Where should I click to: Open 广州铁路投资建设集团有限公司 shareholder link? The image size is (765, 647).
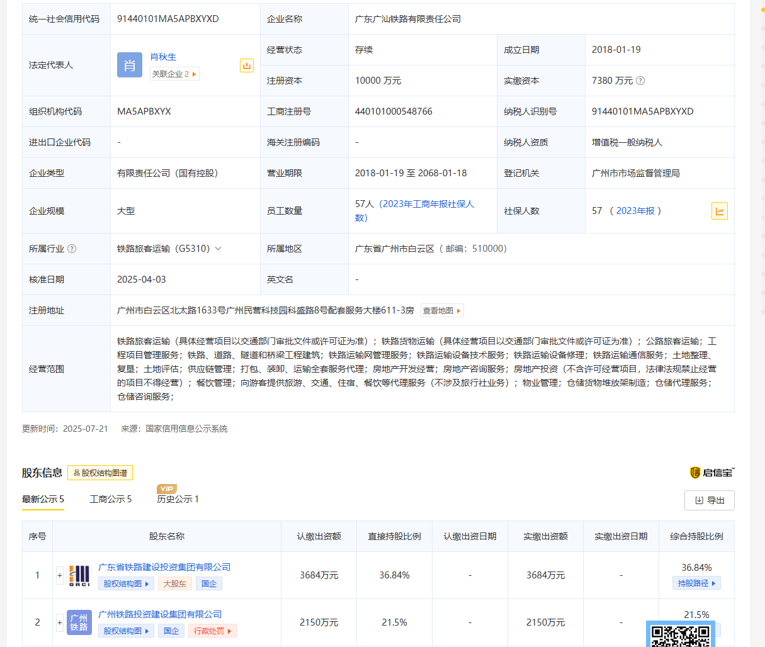[x=160, y=614]
